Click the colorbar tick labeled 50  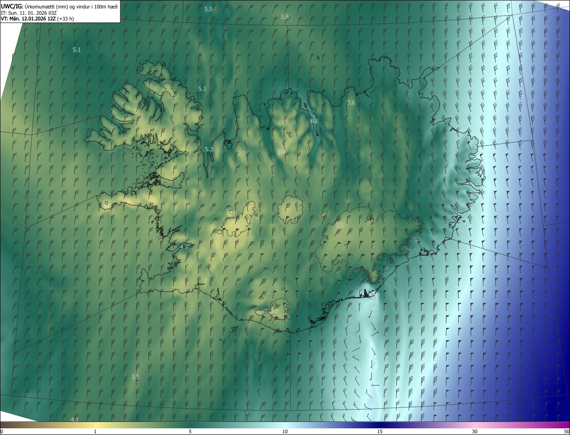tap(566, 431)
